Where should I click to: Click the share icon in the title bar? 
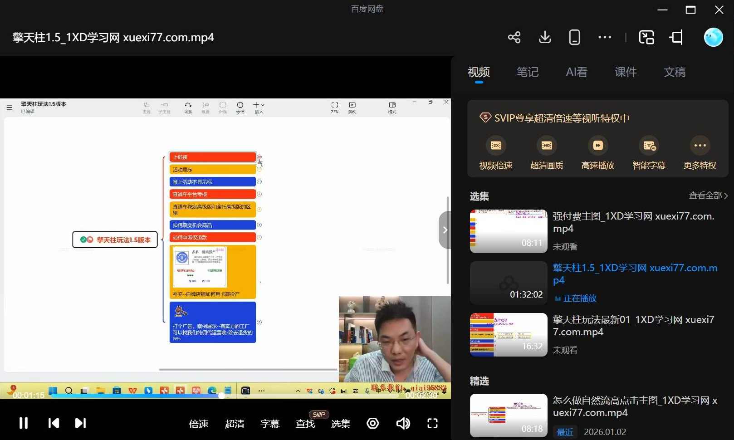click(514, 37)
